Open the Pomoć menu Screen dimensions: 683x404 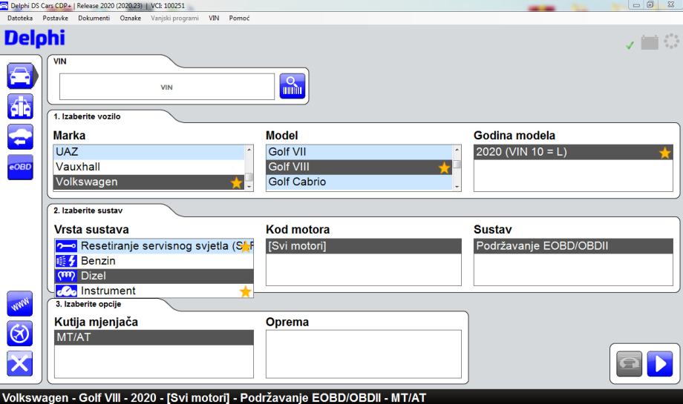(x=239, y=19)
